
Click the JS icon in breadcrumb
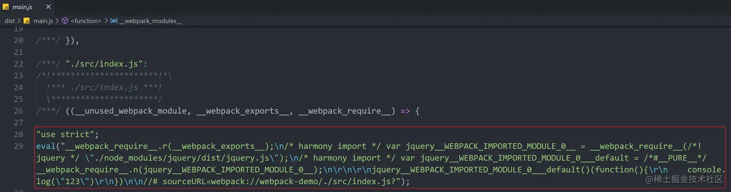coord(27,21)
